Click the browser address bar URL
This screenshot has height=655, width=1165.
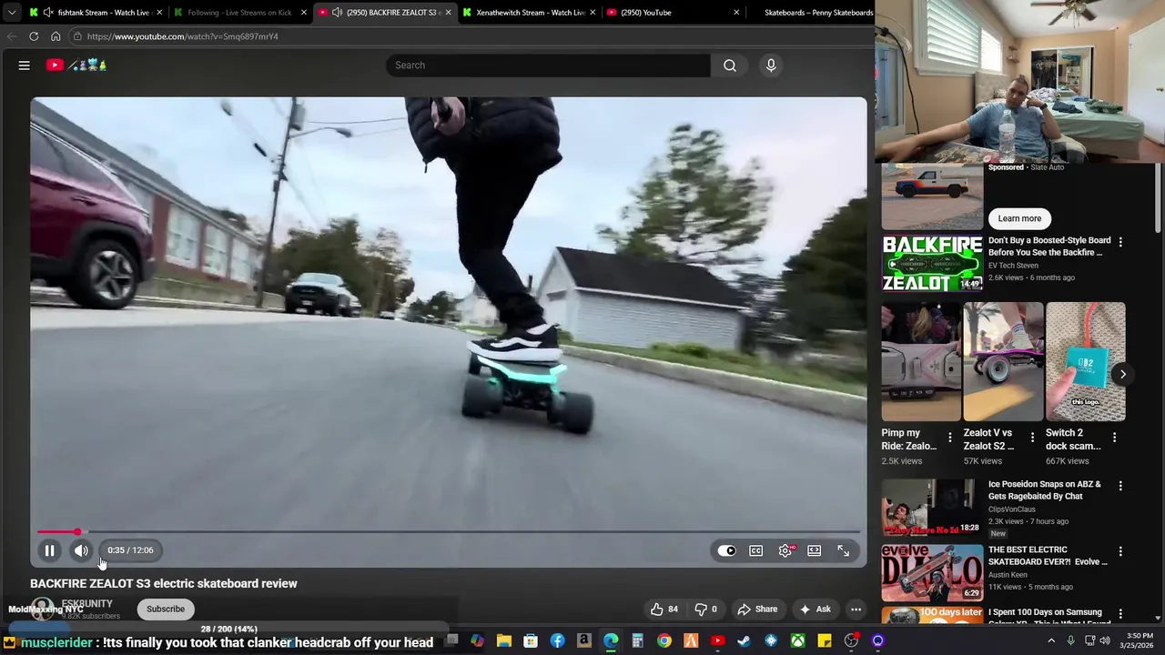[x=183, y=36]
